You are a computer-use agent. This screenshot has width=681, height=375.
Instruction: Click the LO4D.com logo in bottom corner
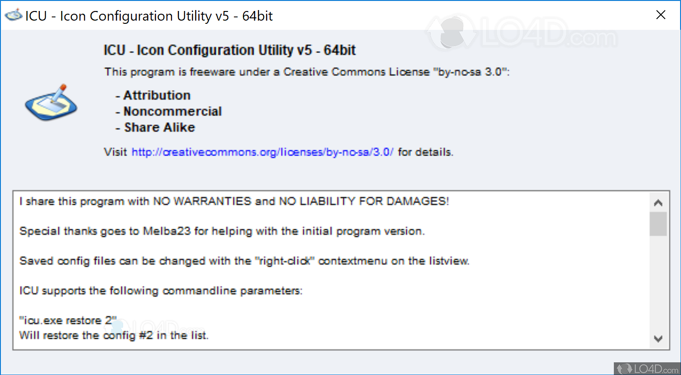647,369
